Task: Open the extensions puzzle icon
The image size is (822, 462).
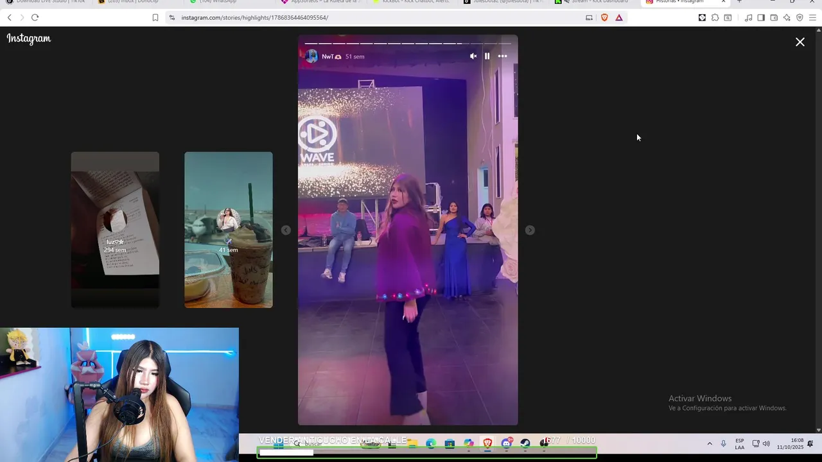Action: click(x=715, y=17)
